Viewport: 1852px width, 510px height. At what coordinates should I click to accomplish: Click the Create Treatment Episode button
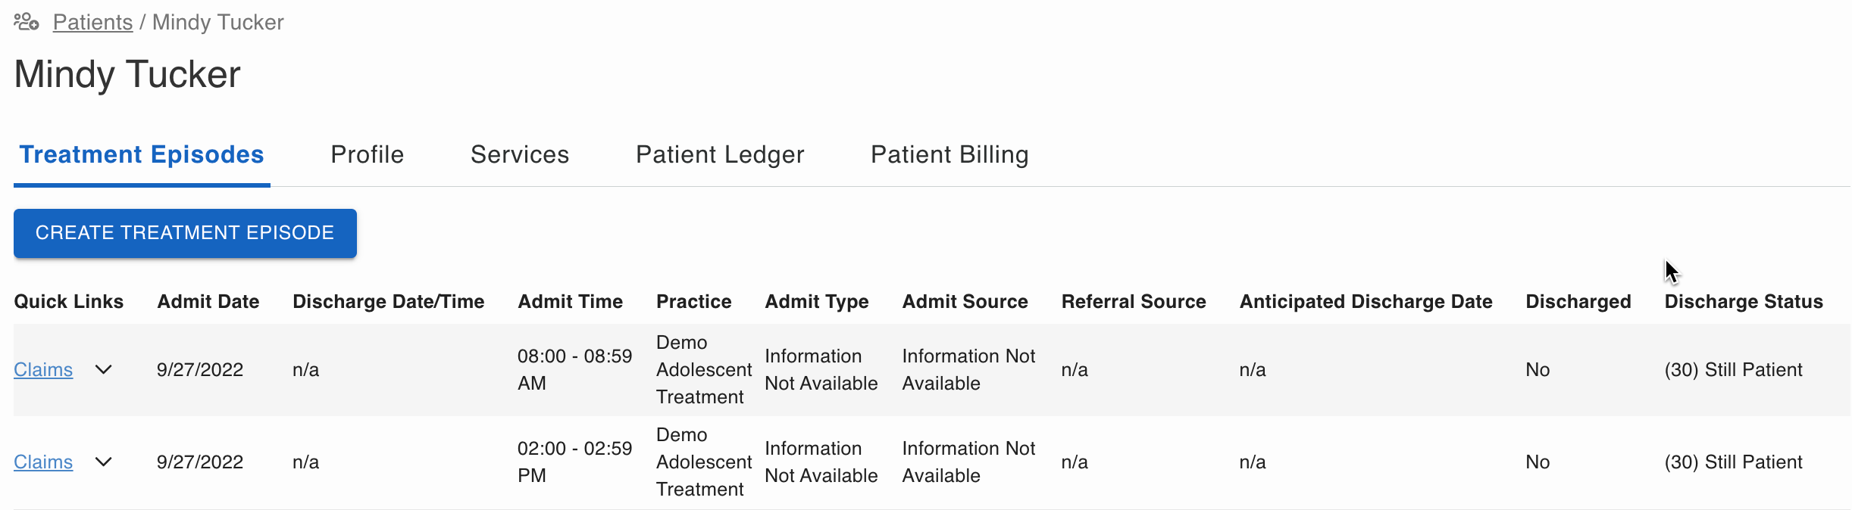point(185,233)
